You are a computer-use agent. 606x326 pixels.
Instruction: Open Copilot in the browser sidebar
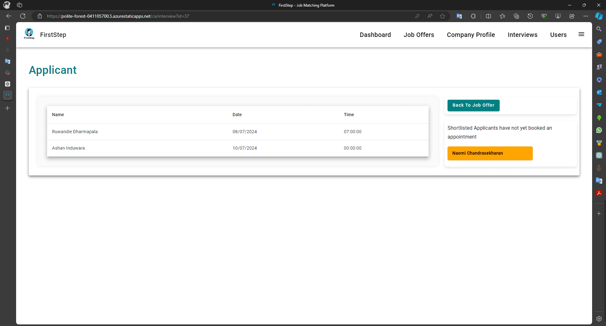click(x=599, y=16)
